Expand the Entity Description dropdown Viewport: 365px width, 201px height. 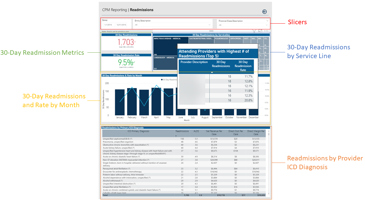[x=209, y=25]
